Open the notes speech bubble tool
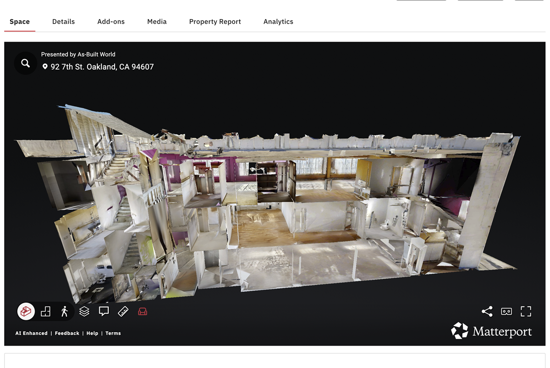The height and width of the screenshot is (368, 550). (104, 312)
